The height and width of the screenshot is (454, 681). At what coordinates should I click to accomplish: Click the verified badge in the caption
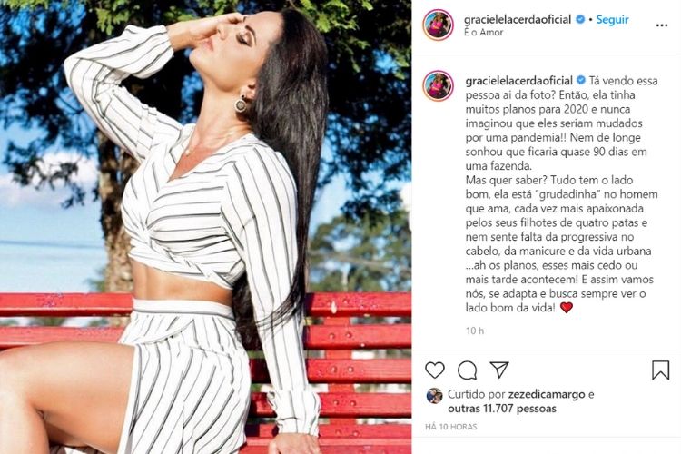[x=581, y=81]
